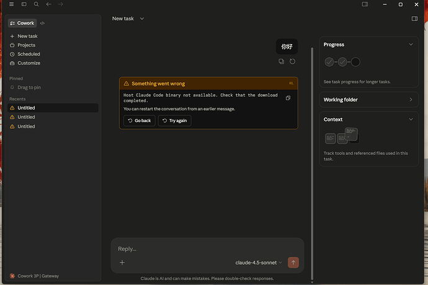Expand the Working folder panel
The image size is (428, 285).
pyautogui.click(x=411, y=100)
